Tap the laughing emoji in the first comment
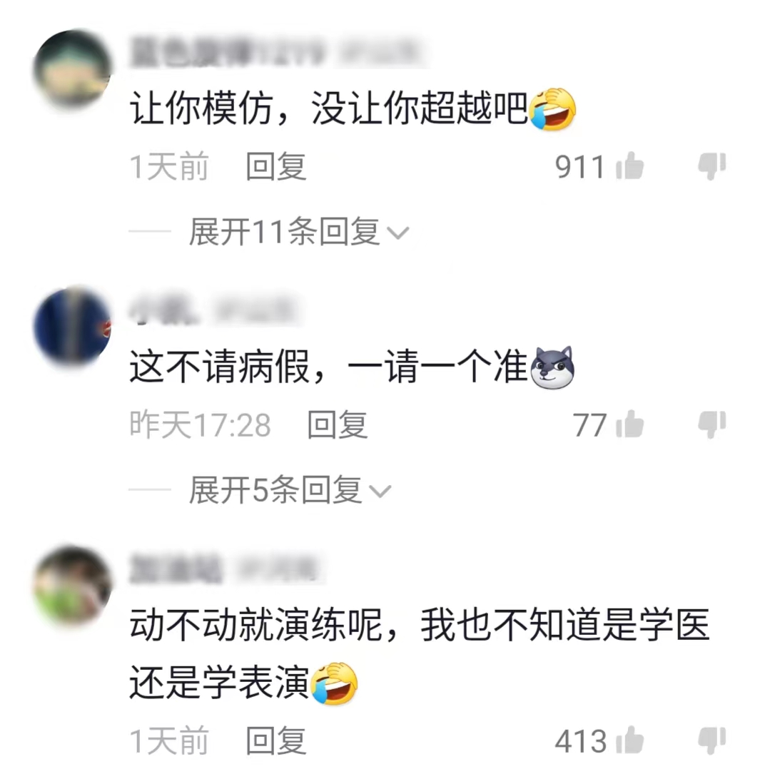Viewport: 770px width, 769px height. pyautogui.click(x=552, y=109)
